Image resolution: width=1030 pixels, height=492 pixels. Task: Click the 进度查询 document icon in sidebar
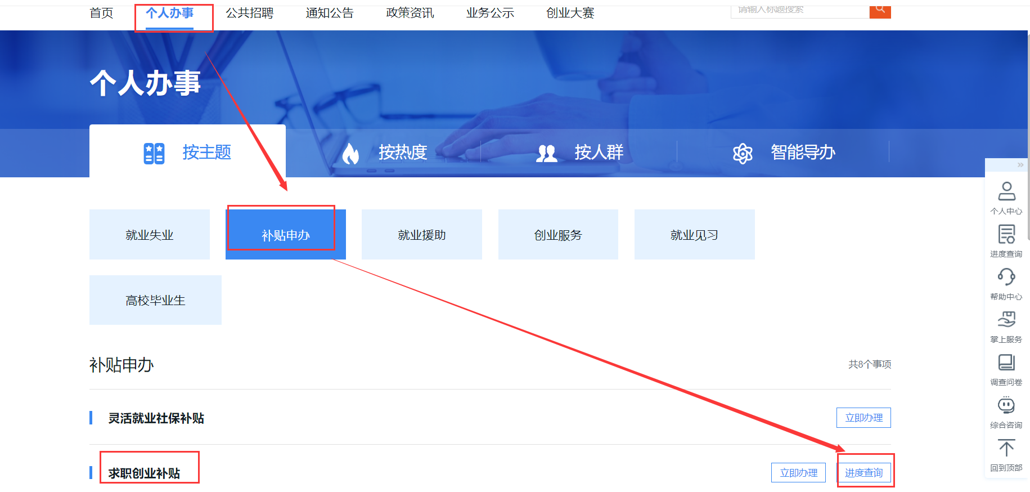pos(1006,234)
